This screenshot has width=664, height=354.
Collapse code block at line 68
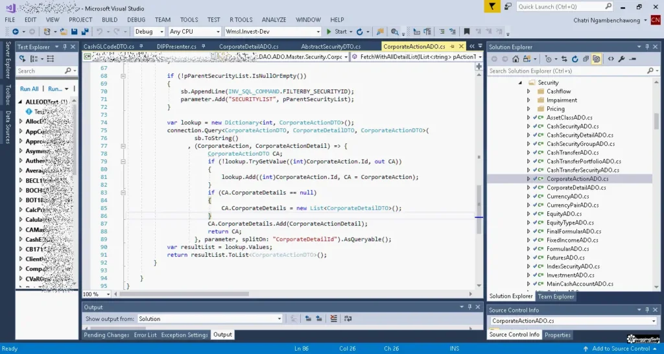(x=123, y=77)
